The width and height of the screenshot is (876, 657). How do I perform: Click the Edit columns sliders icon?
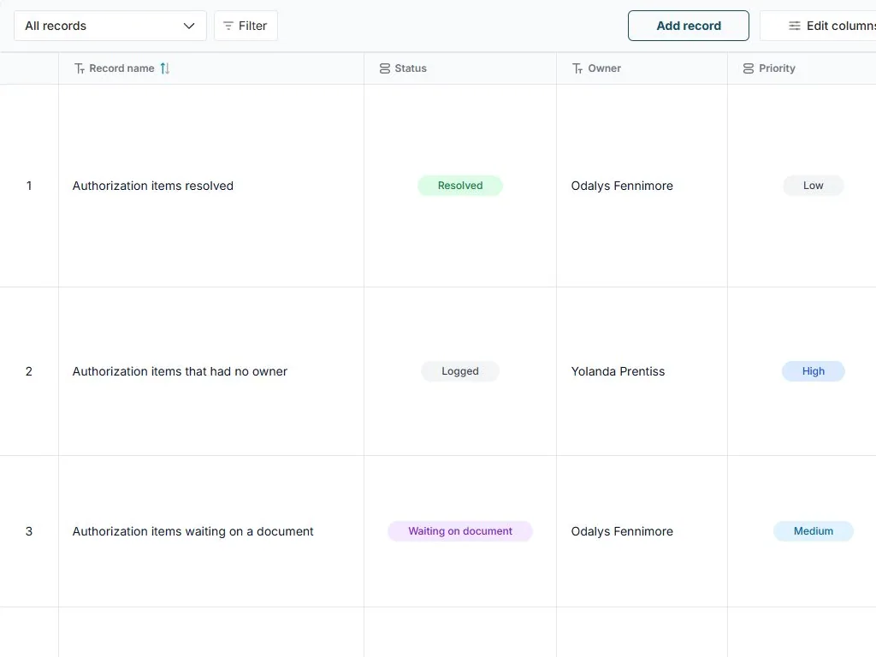795,26
